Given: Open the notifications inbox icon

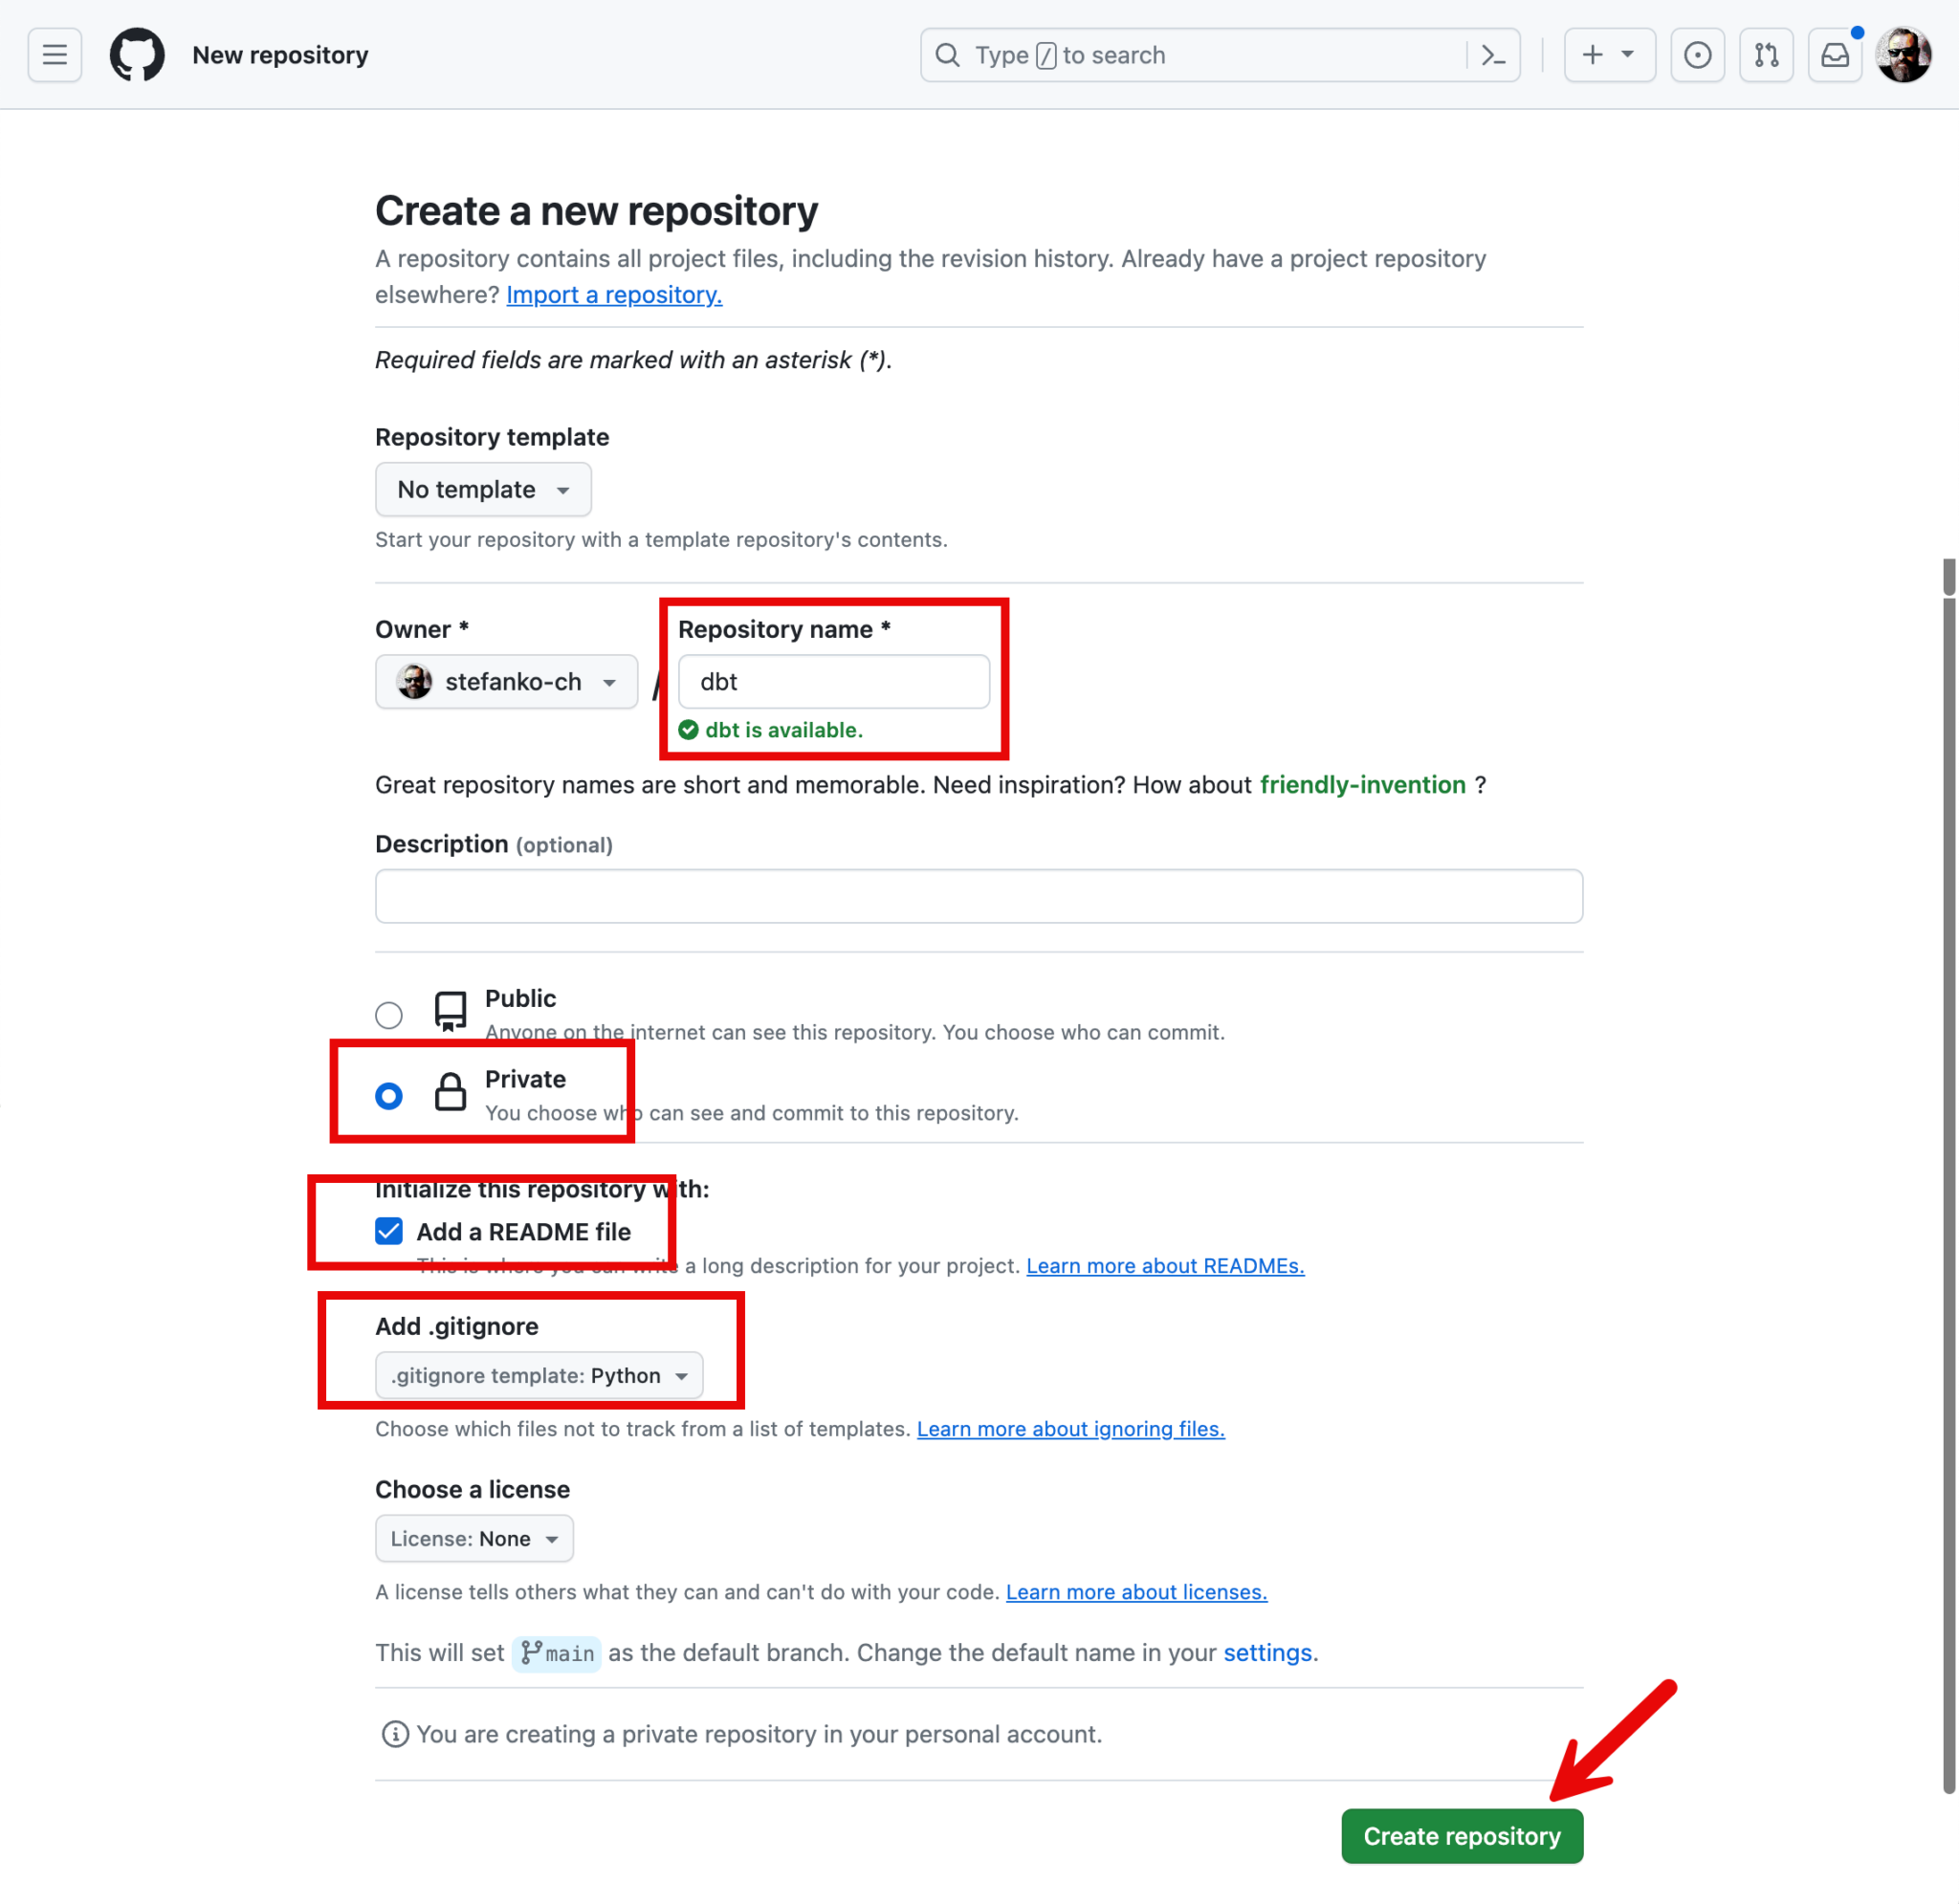Looking at the screenshot, I should pyautogui.click(x=1834, y=55).
